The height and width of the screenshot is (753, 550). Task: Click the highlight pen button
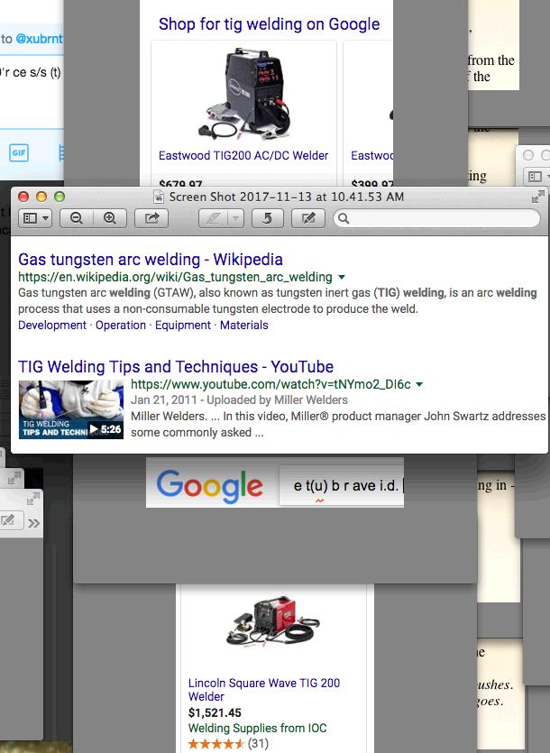(x=214, y=218)
